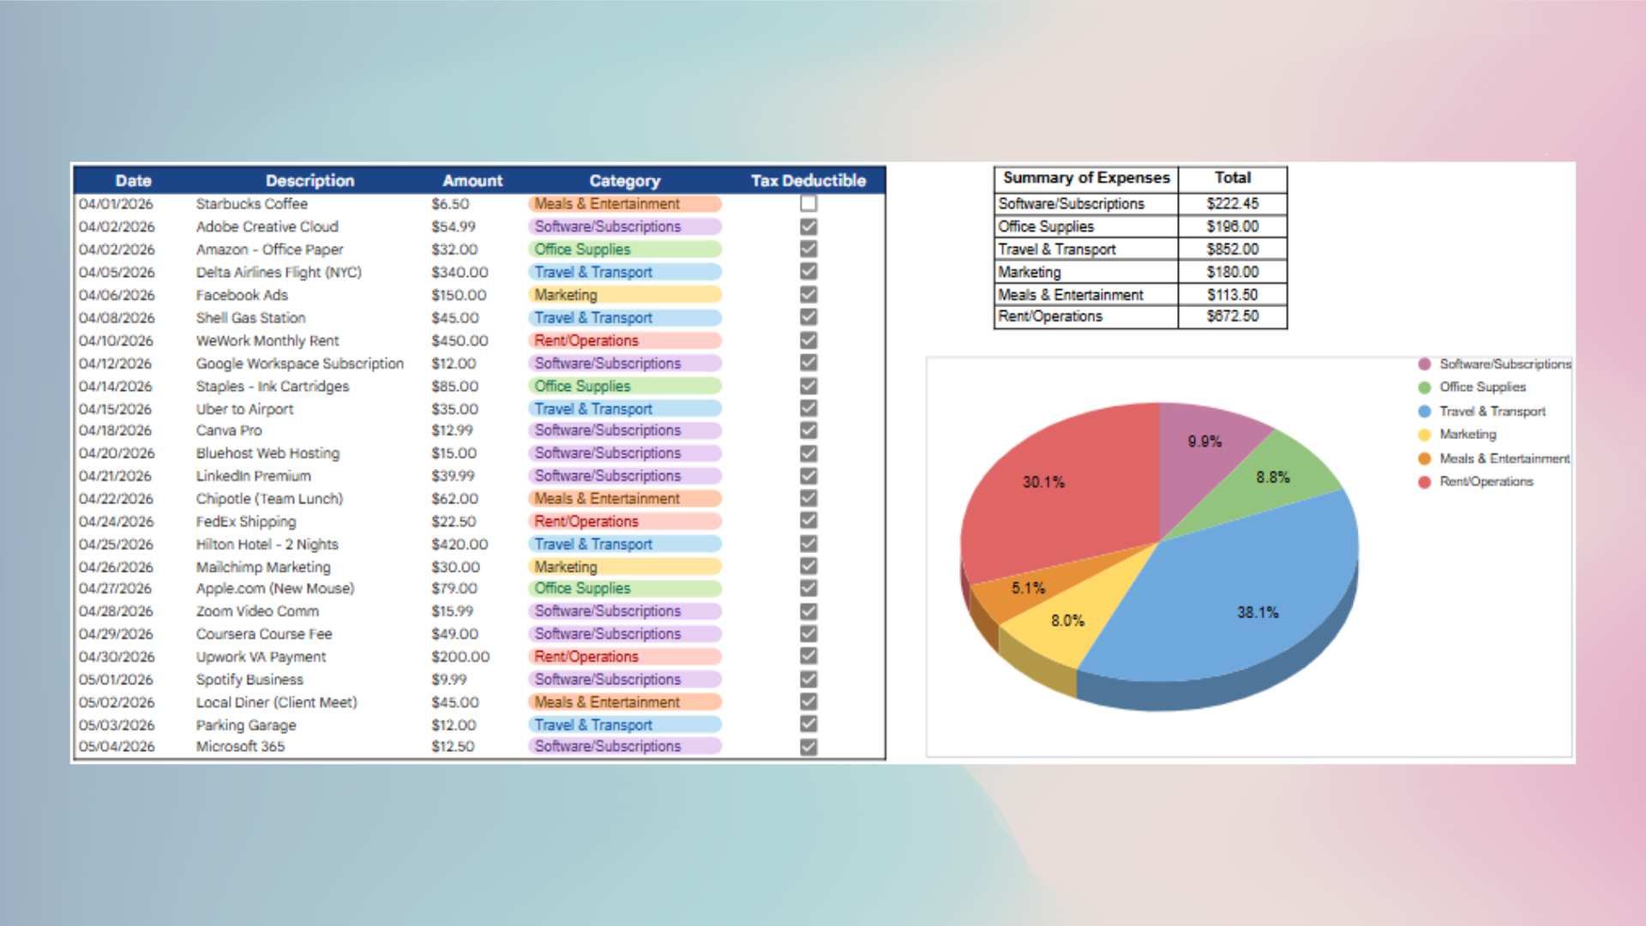
Task: Toggle Tax Deductible checkbox for WeWork Monthly Rent
Action: (x=808, y=340)
